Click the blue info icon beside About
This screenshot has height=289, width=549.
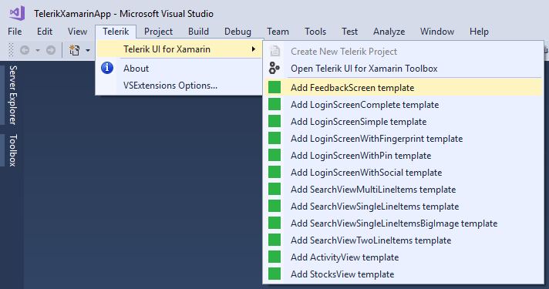tap(107, 68)
